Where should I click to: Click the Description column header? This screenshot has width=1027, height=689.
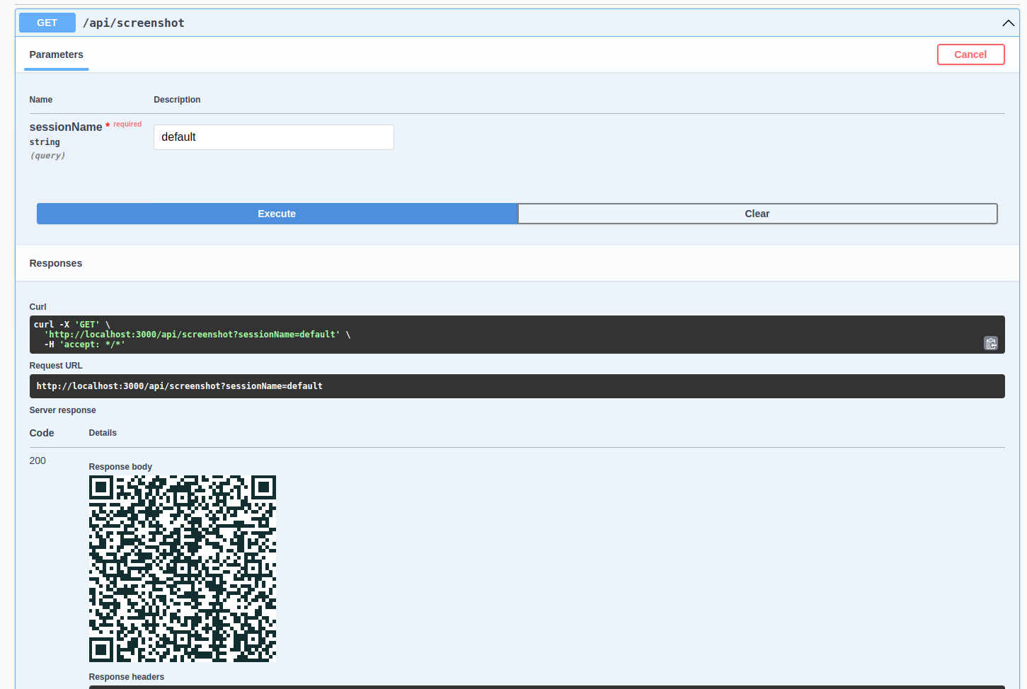point(177,100)
